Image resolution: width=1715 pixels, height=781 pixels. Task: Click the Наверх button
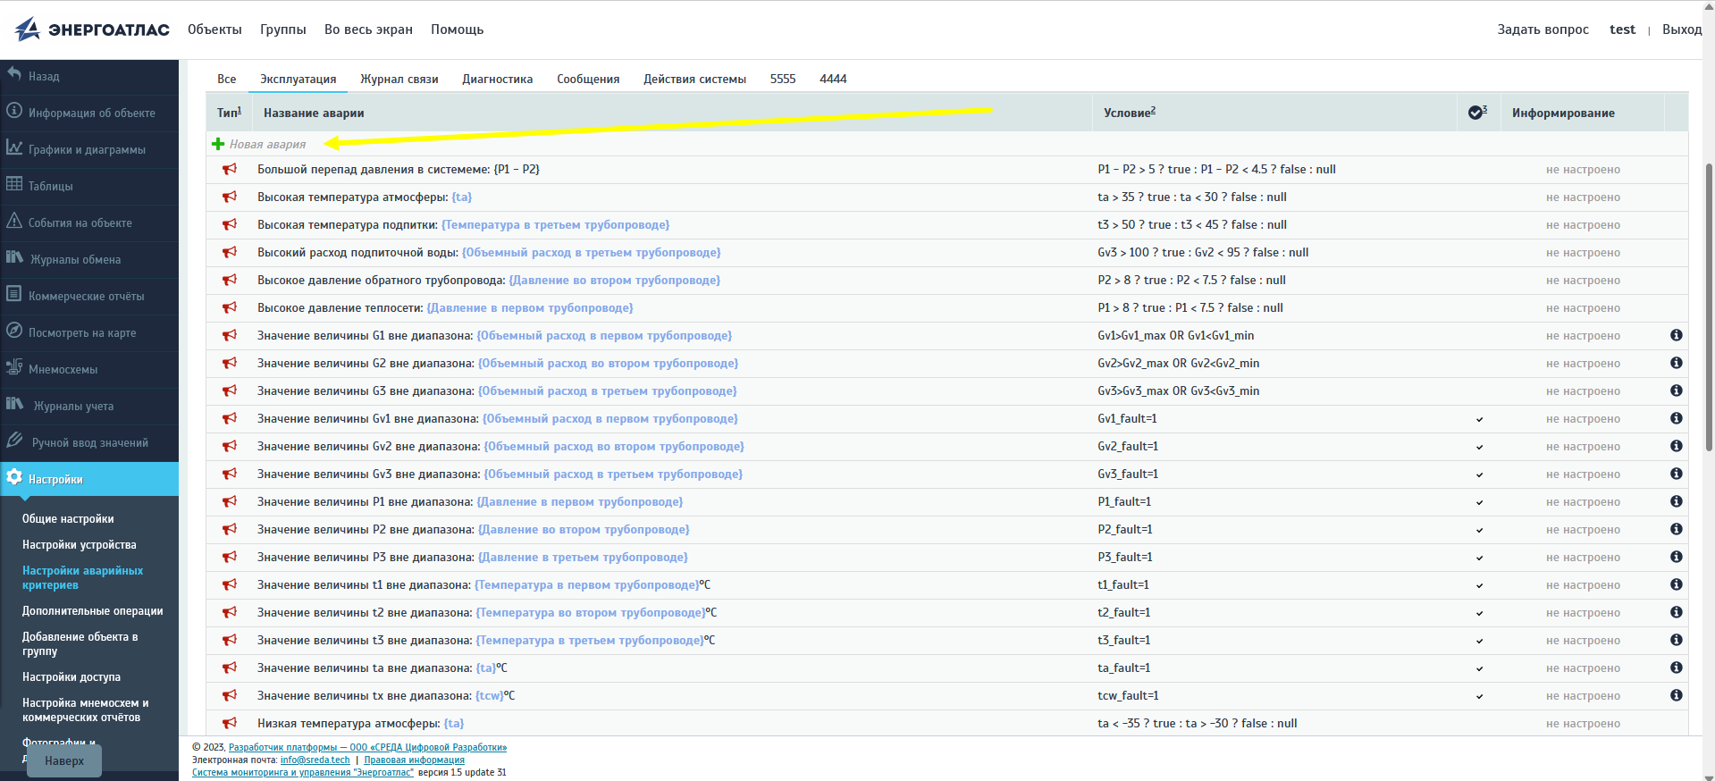click(x=64, y=760)
